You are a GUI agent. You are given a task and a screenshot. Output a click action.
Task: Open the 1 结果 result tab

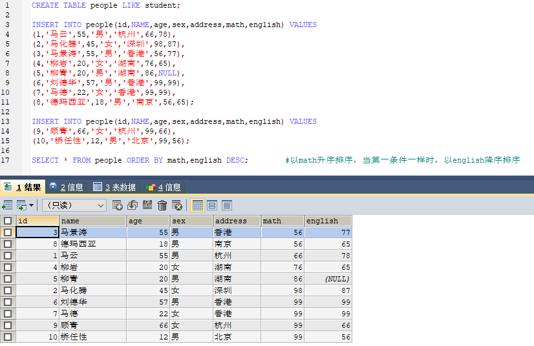[23, 187]
